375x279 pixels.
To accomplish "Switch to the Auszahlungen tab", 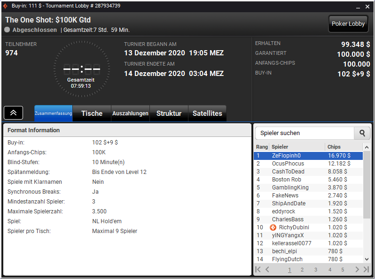I will [x=130, y=113].
